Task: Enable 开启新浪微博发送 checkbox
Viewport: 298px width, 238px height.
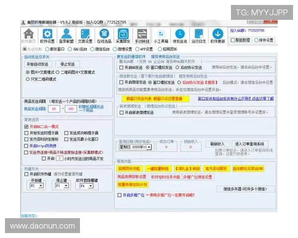Action: (x=122, y=113)
